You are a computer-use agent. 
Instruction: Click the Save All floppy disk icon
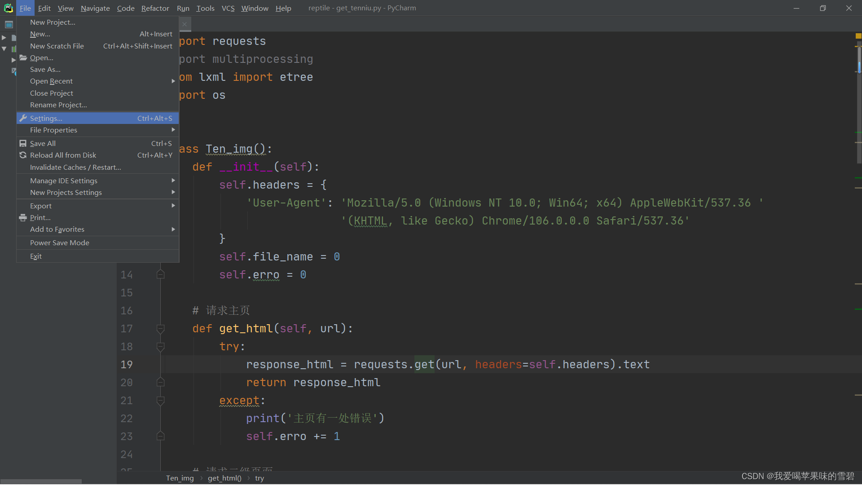click(23, 143)
